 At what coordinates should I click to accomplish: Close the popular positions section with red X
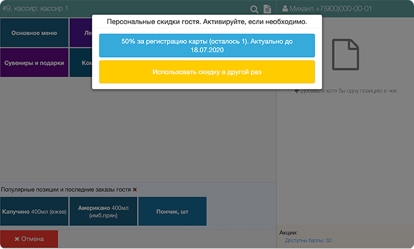(134, 190)
